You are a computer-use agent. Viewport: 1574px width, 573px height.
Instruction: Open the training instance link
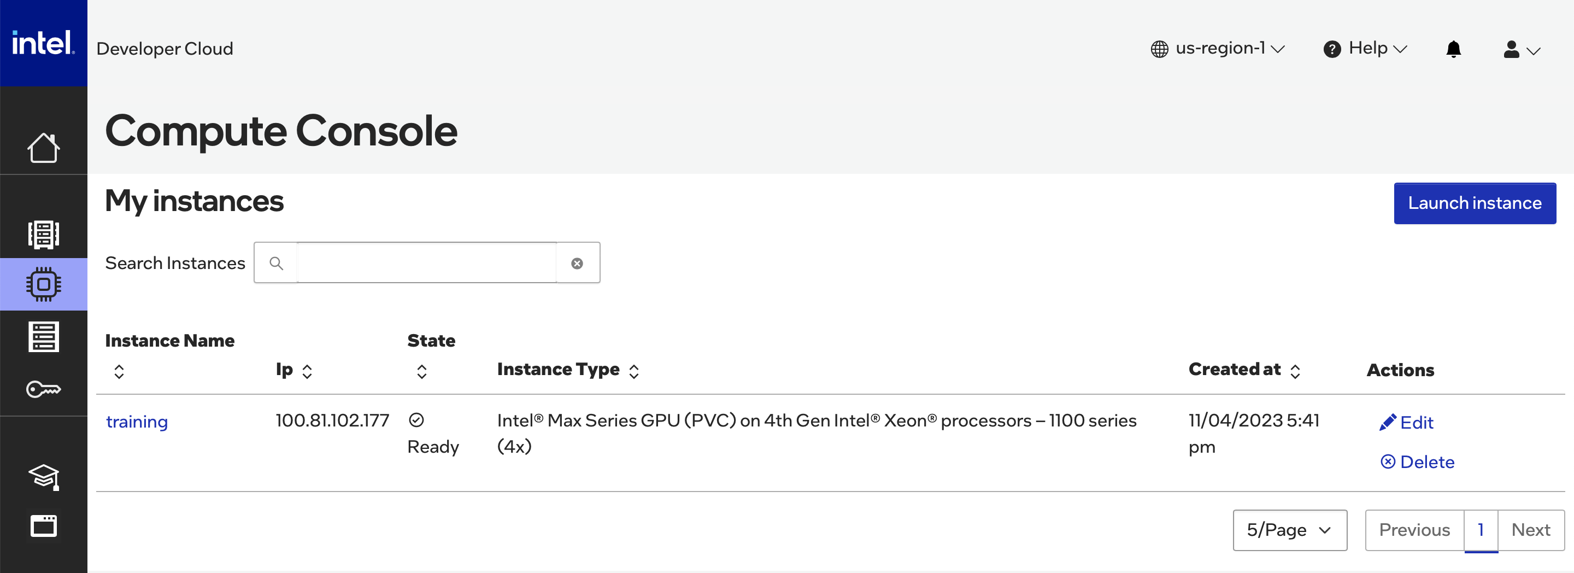[x=137, y=422]
